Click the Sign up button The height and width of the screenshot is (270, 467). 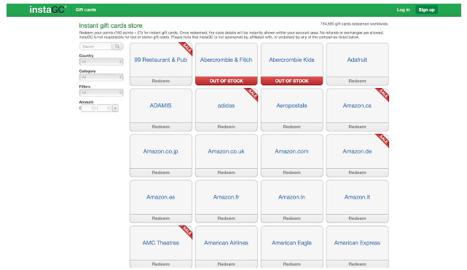click(x=426, y=9)
